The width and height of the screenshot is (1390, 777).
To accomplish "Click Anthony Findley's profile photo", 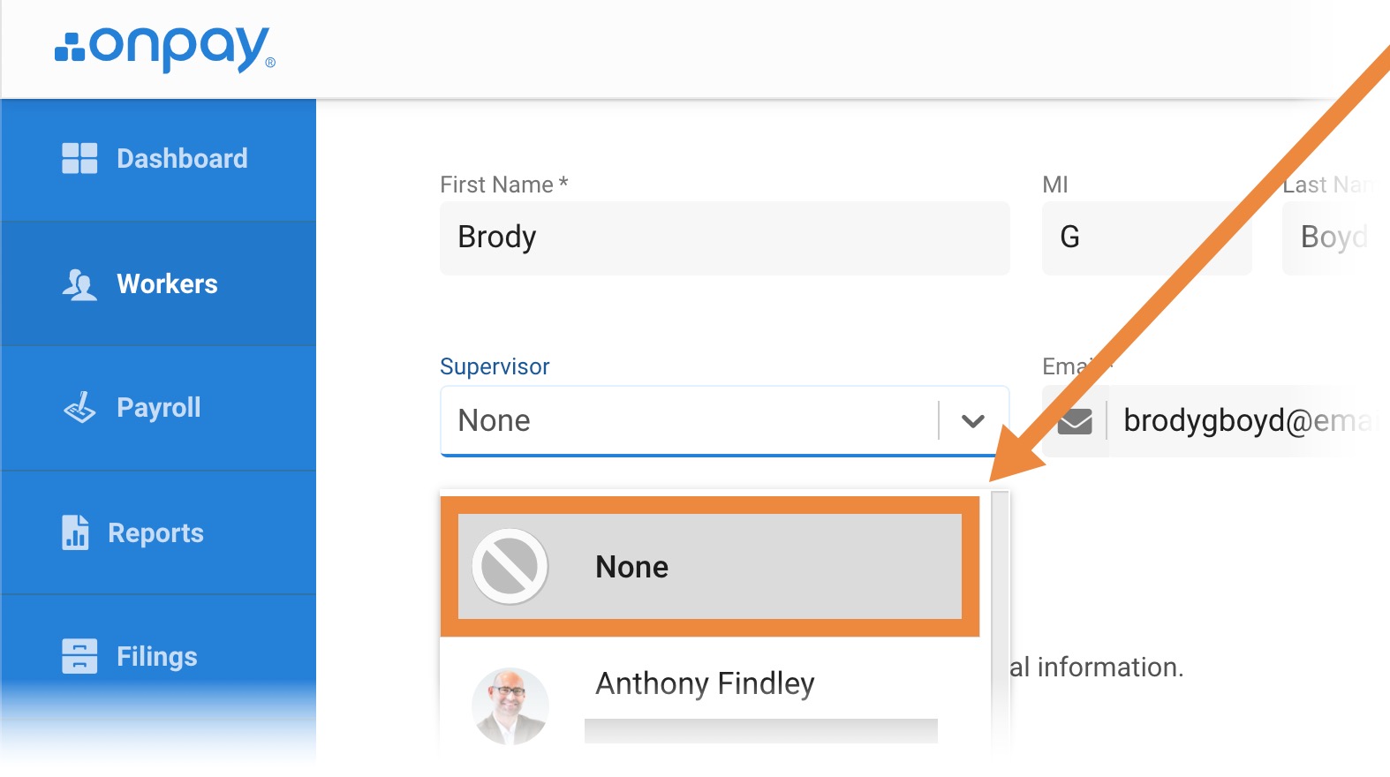I will (510, 705).
